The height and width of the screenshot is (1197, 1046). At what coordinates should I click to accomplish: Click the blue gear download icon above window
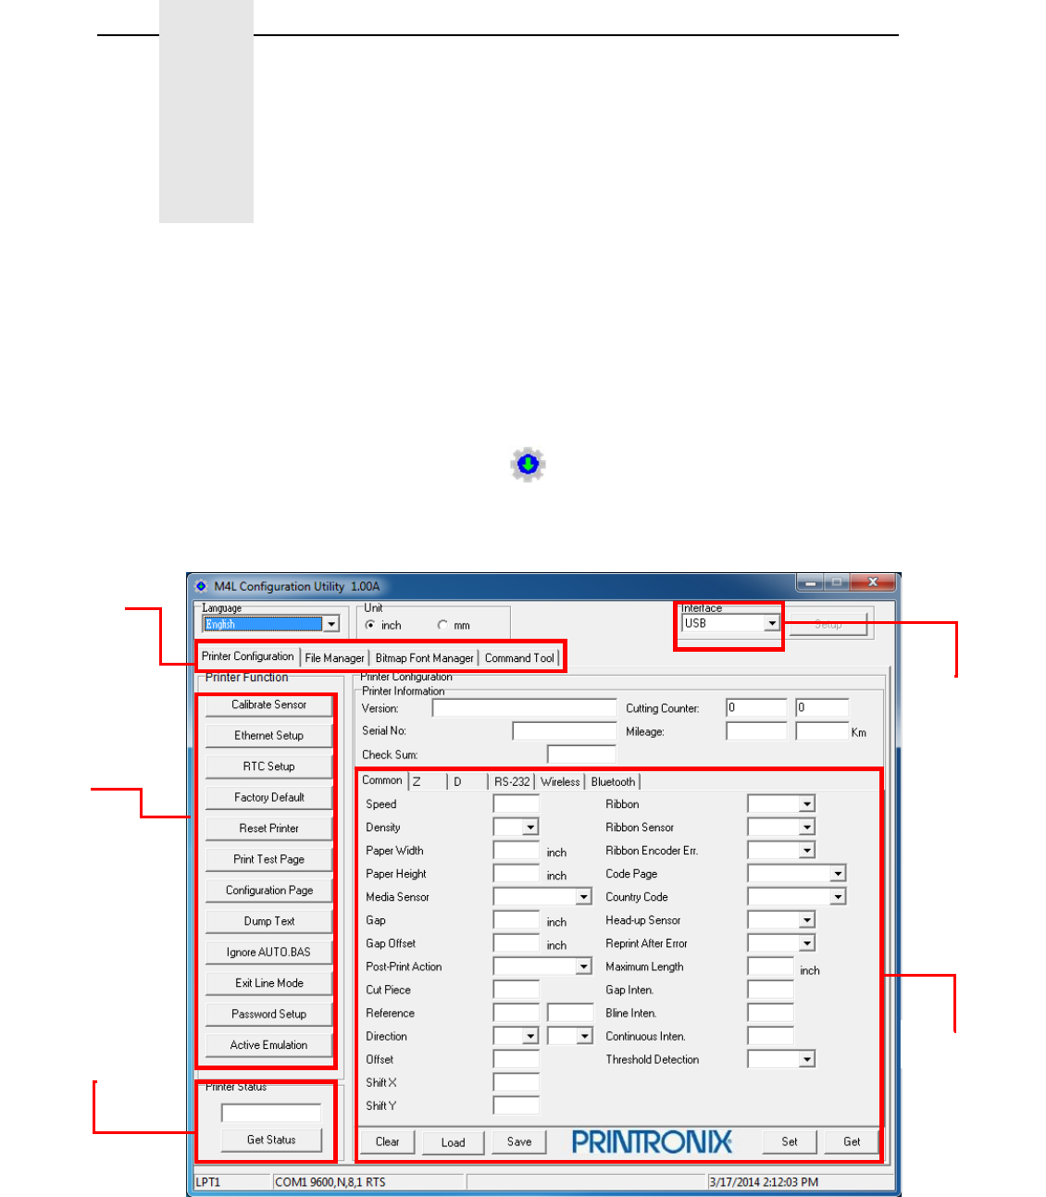click(528, 465)
